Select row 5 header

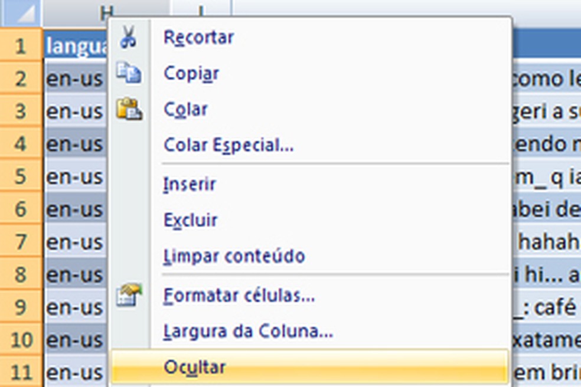21,176
